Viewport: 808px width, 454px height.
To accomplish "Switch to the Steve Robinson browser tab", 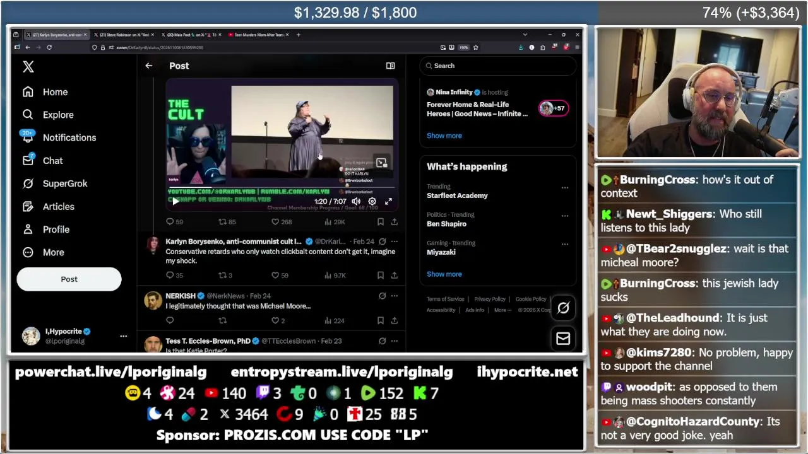I will pyautogui.click(x=124, y=35).
